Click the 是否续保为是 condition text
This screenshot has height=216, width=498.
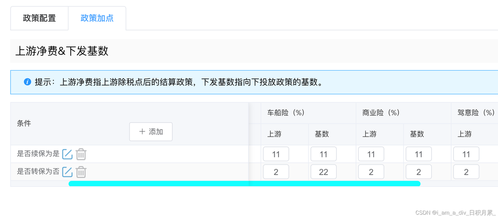(38, 154)
